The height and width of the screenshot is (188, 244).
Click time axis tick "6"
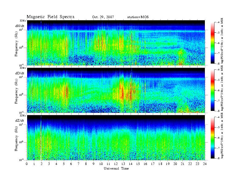(x=71, y=164)
